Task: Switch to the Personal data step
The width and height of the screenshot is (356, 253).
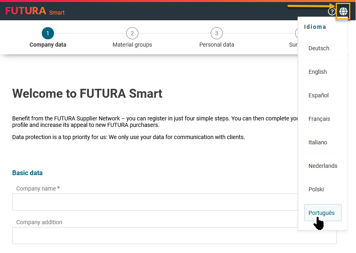Action: pyautogui.click(x=216, y=45)
